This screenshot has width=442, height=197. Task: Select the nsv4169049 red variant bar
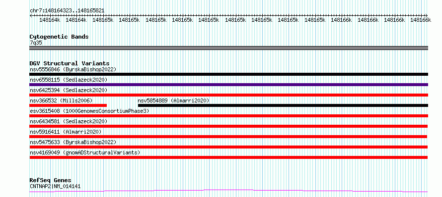[228, 157]
